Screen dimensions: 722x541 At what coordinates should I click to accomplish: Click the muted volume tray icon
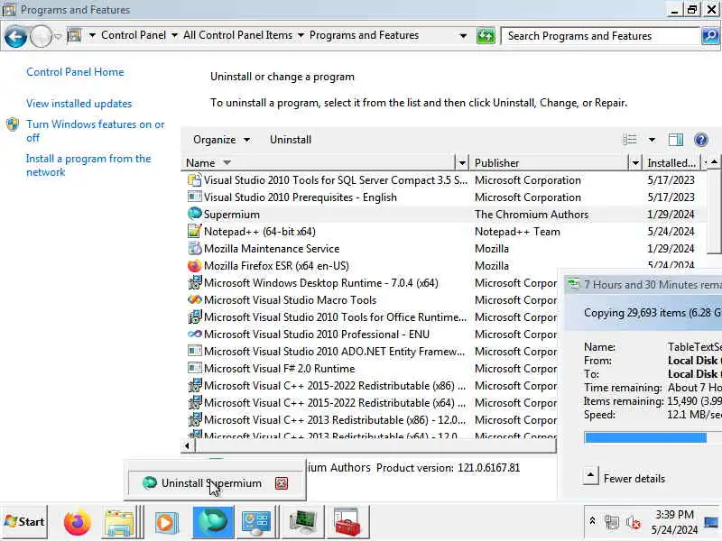634,522
